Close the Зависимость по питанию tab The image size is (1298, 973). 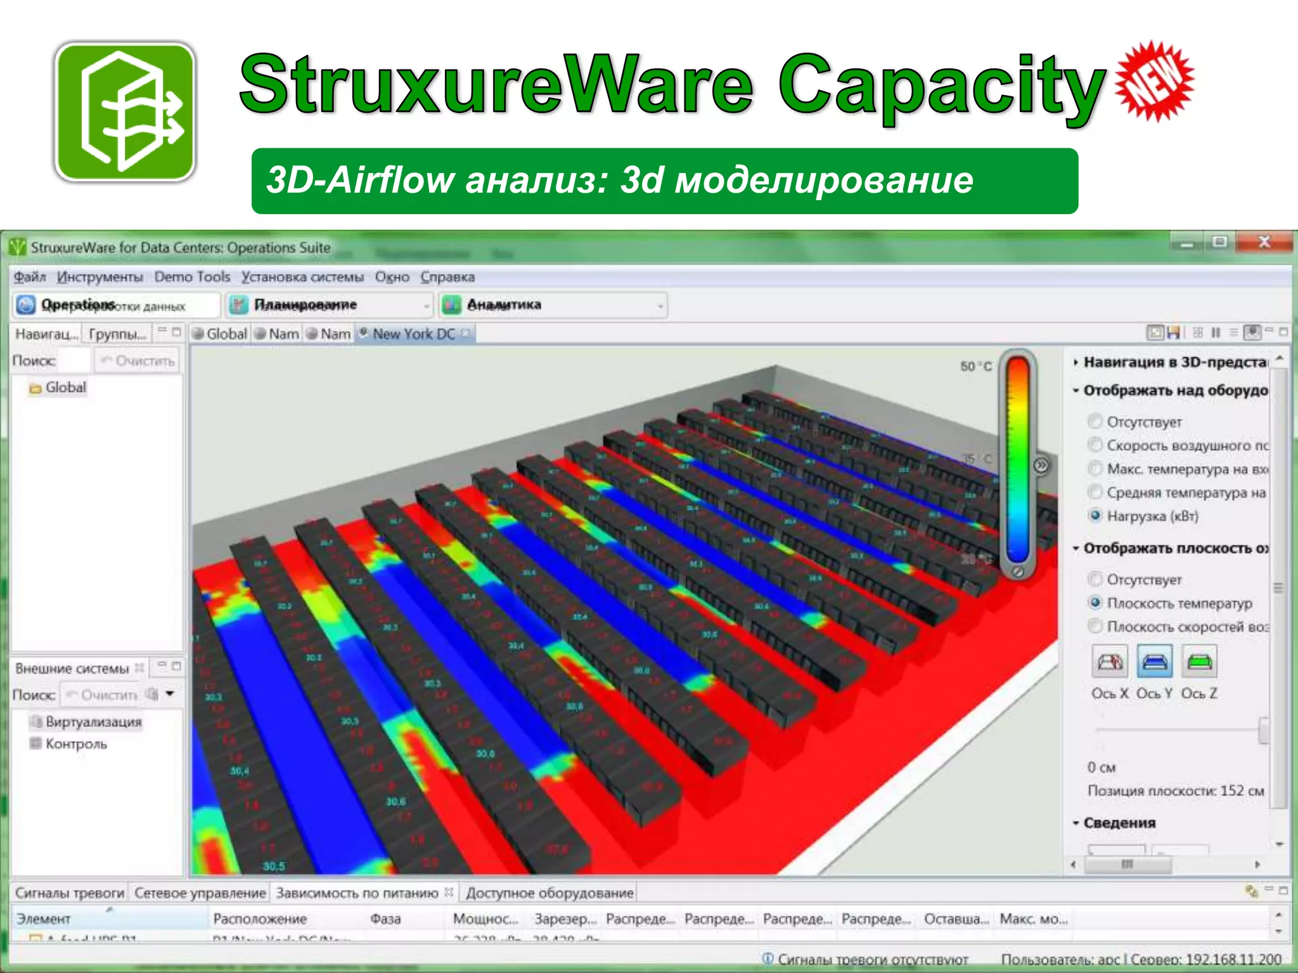tap(449, 892)
